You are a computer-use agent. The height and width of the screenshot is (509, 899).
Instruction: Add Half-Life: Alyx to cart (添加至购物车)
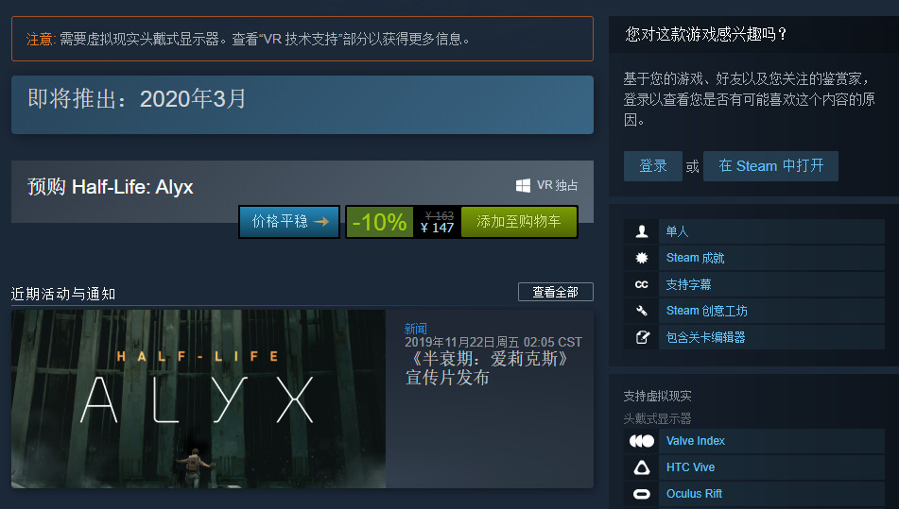click(518, 222)
